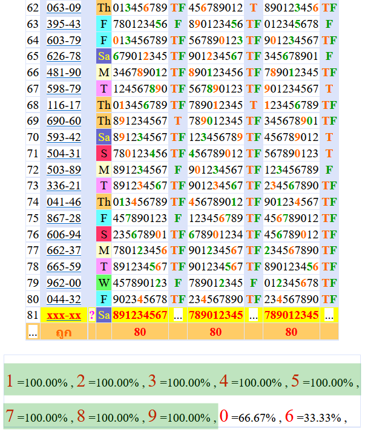Click the M day cell in row 66

104,73
